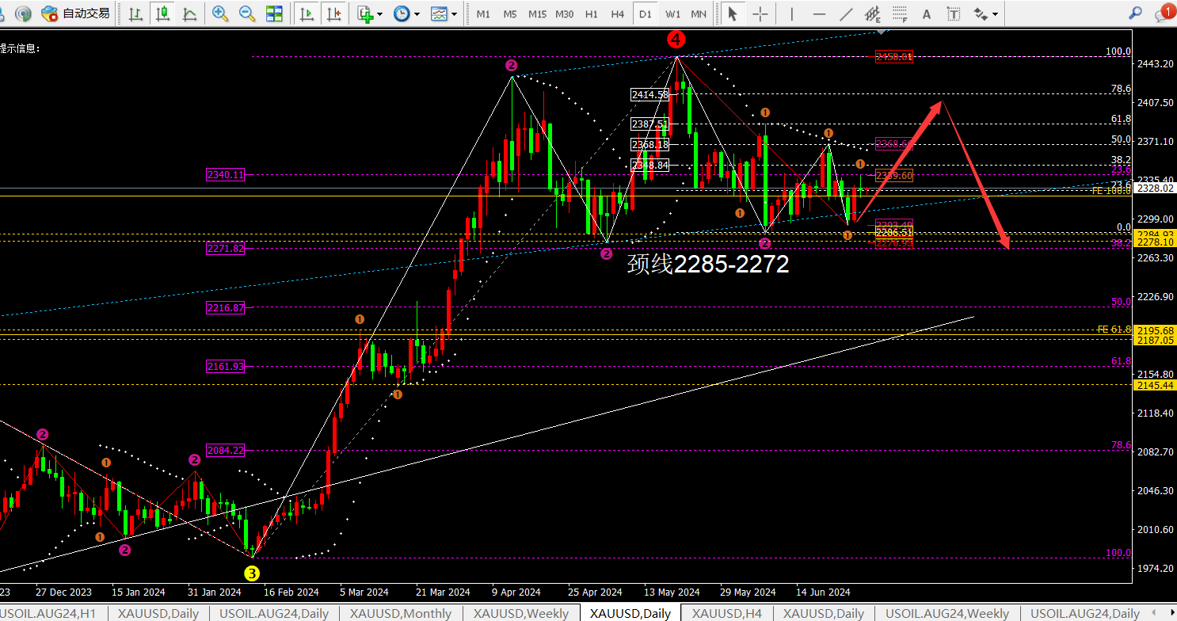Select the H1 timeframe

(x=592, y=13)
